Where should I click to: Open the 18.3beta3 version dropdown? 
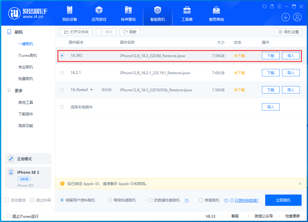[x=91, y=90]
